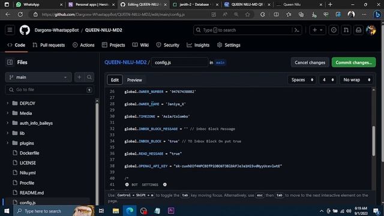Open the command palette icon in search bar
The image size is (384, 216).
coord(297,30)
